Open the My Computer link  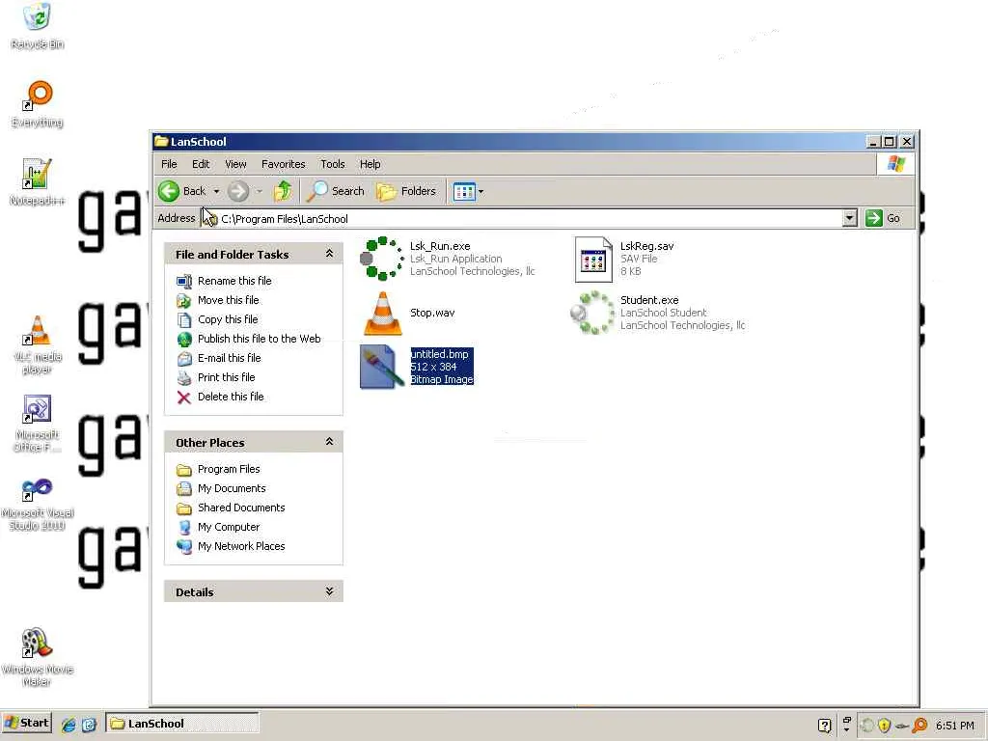pos(228,528)
